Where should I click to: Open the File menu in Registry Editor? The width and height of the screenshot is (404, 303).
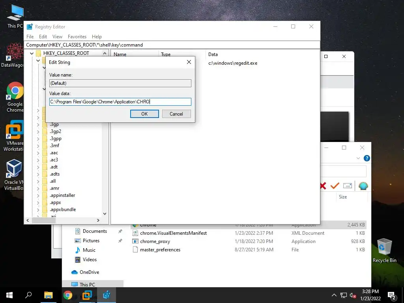[x=30, y=37]
